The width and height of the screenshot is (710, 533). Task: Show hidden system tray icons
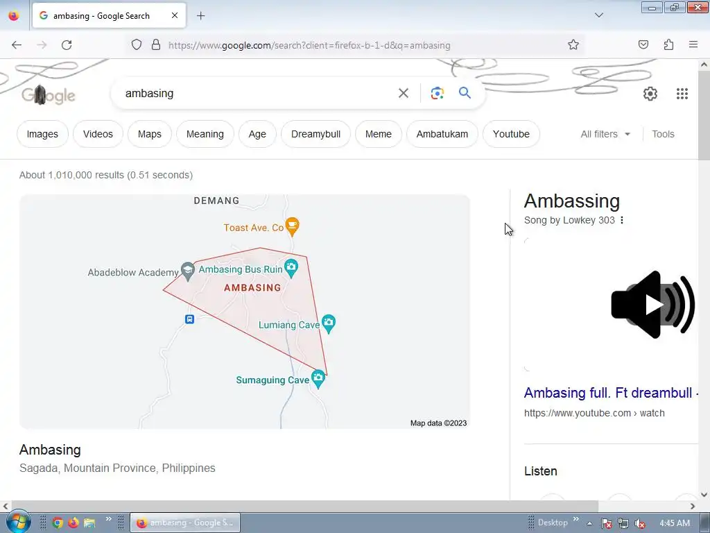589,523
